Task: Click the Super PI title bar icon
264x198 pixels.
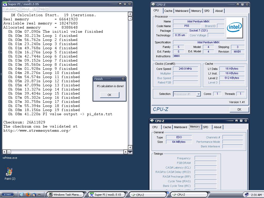Action: pyautogui.click(x=5, y=4)
